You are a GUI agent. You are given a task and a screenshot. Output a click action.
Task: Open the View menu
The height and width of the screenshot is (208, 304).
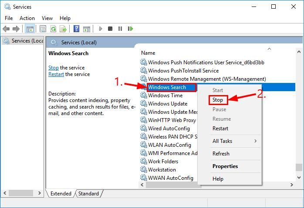[47, 18]
